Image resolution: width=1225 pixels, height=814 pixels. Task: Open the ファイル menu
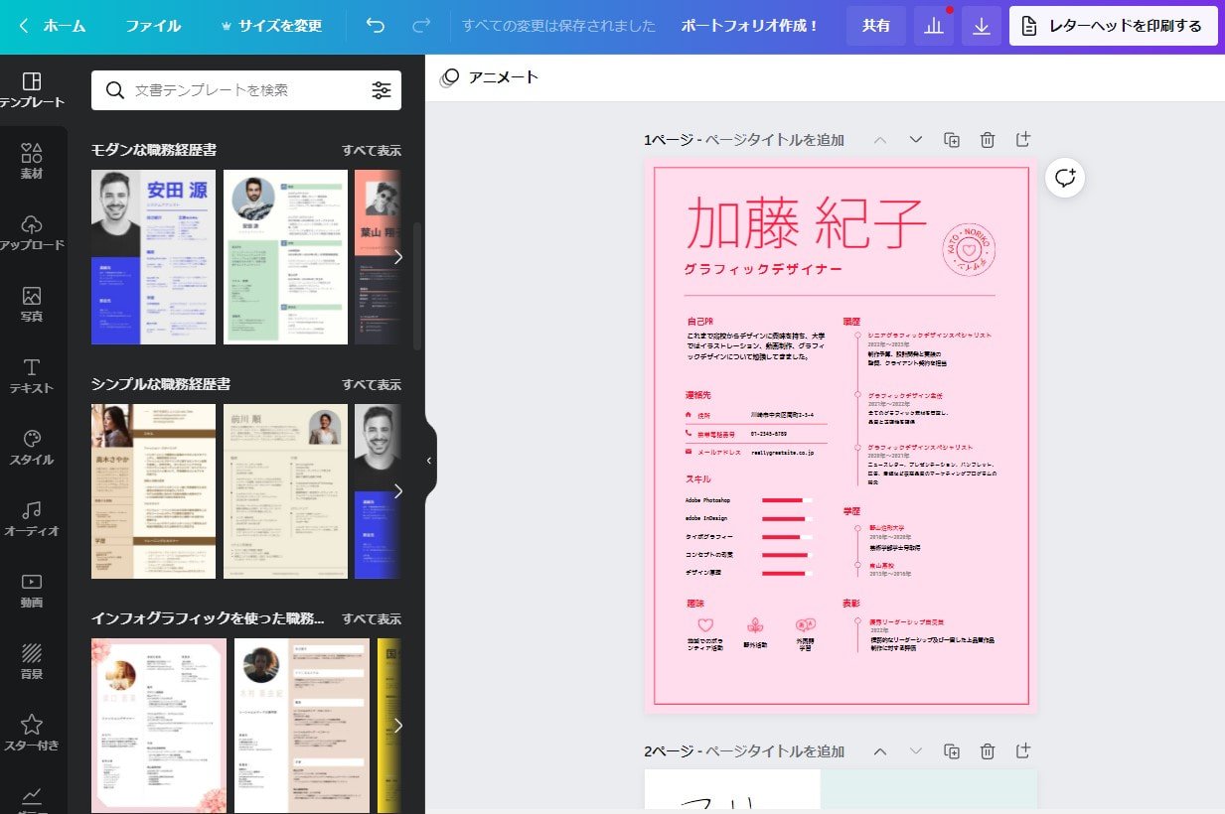[x=154, y=26]
